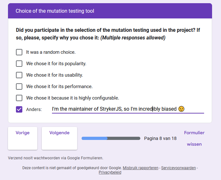Click the winking emoji in the answer

coord(181,109)
